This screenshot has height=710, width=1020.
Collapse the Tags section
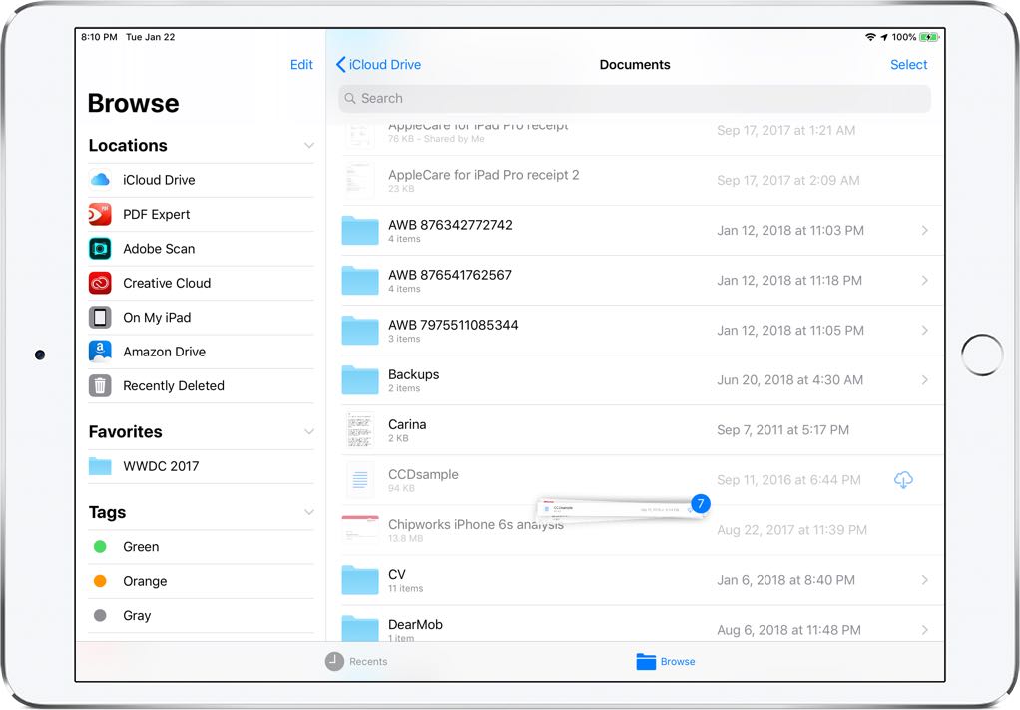[310, 512]
